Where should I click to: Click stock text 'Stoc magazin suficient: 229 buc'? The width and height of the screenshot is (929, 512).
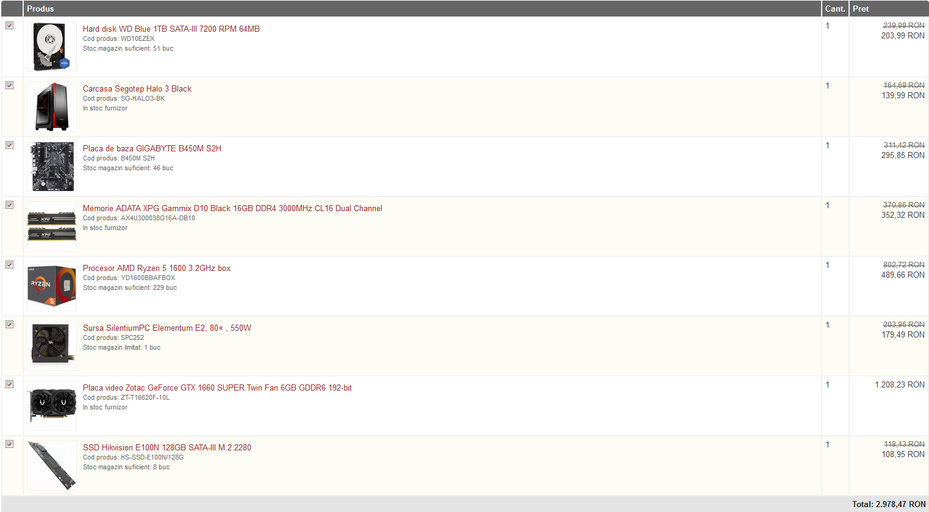[130, 287]
